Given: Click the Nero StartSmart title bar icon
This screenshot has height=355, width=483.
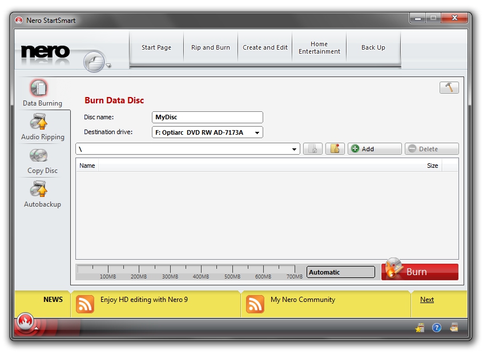Looking at the screenshot, I should [19, 21].
